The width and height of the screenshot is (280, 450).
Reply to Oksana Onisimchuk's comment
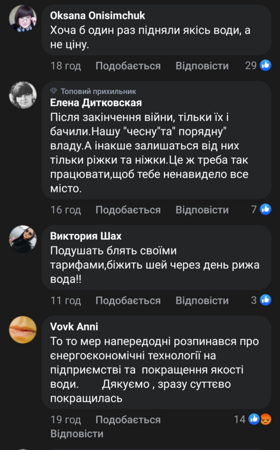pyautogui.click(x=202, y=66)
